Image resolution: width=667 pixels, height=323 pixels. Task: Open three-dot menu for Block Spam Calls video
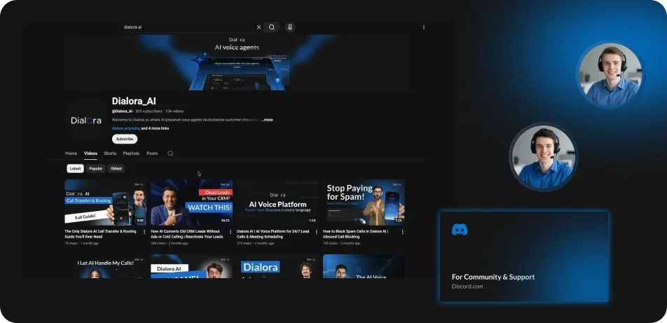(402, 232)
